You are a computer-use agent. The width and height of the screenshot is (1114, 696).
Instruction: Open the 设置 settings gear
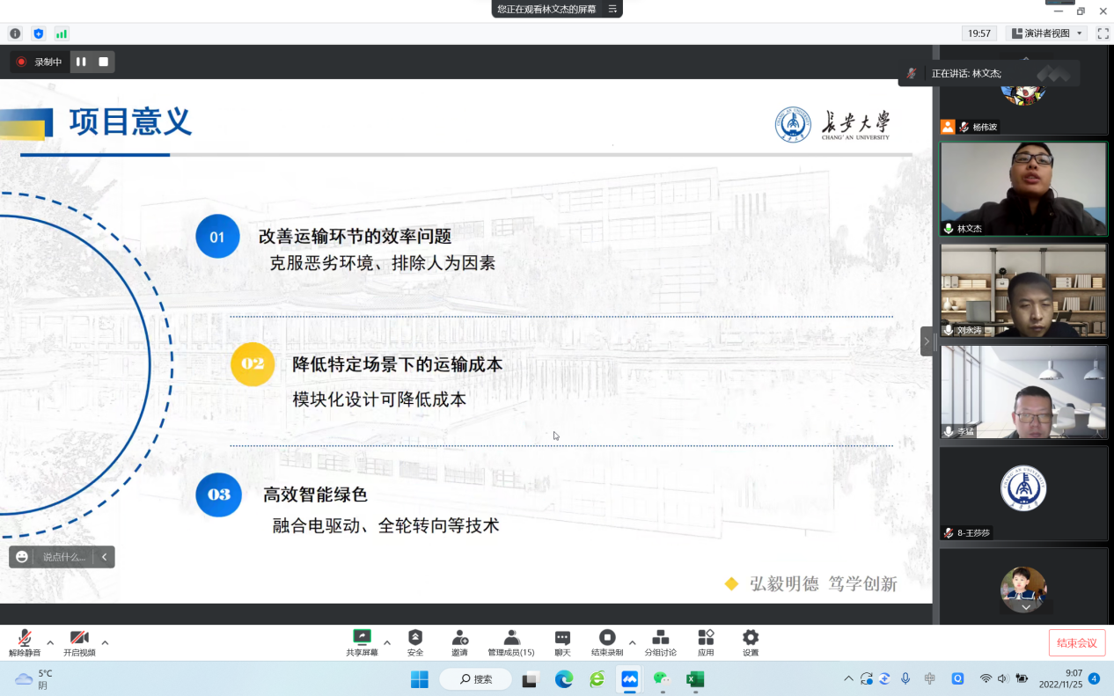click(x=750, y=638)
